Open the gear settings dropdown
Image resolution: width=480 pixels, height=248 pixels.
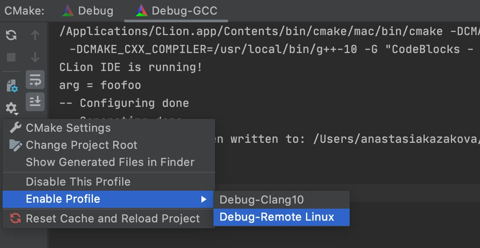click(12, 109)
